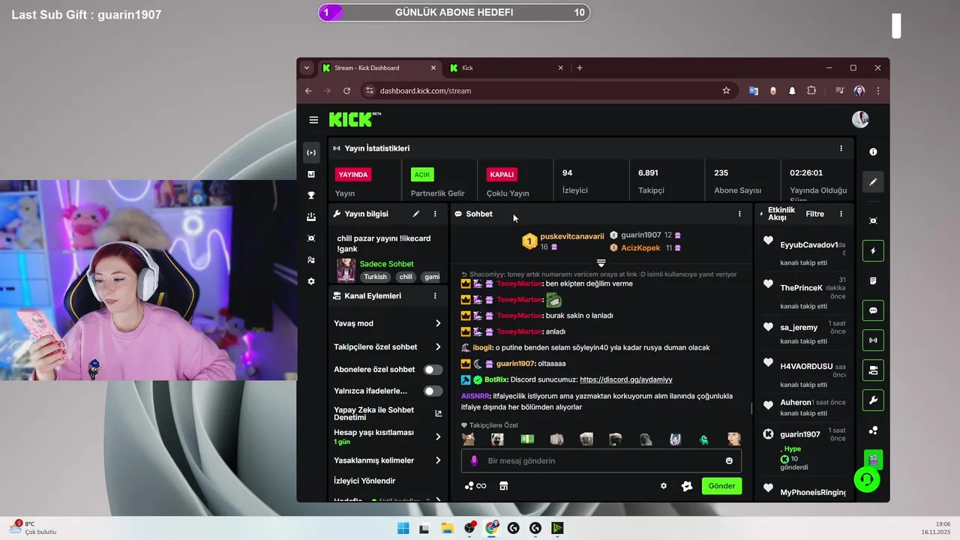Open Chrome from the taskbar

[x=491, y=528]
